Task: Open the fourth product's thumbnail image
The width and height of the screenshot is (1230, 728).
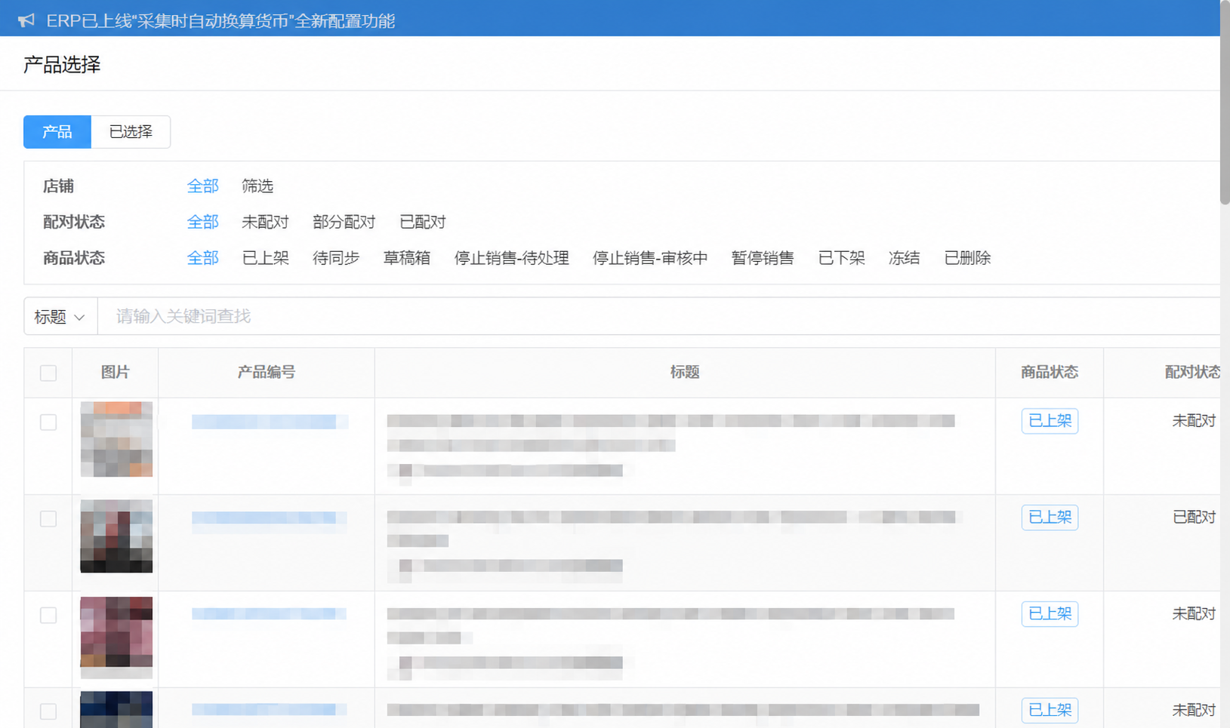Action: point(116,709)
